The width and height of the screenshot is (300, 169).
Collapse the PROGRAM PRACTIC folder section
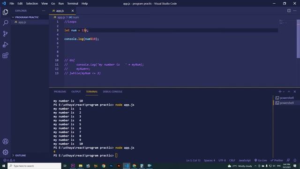tap(27, 17)
